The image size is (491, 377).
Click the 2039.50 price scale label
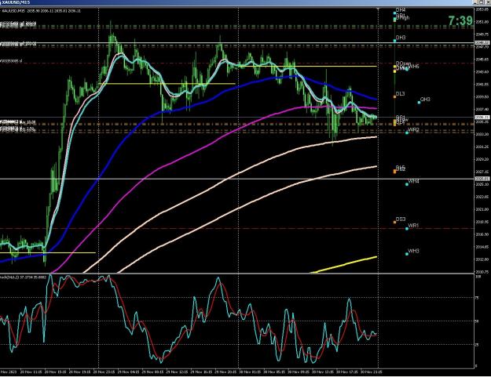click(x=482, y=97)
